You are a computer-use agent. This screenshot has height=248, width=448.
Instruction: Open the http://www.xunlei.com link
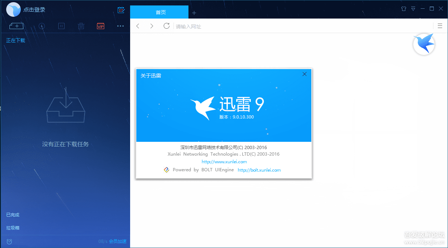(x=224, y=161)
